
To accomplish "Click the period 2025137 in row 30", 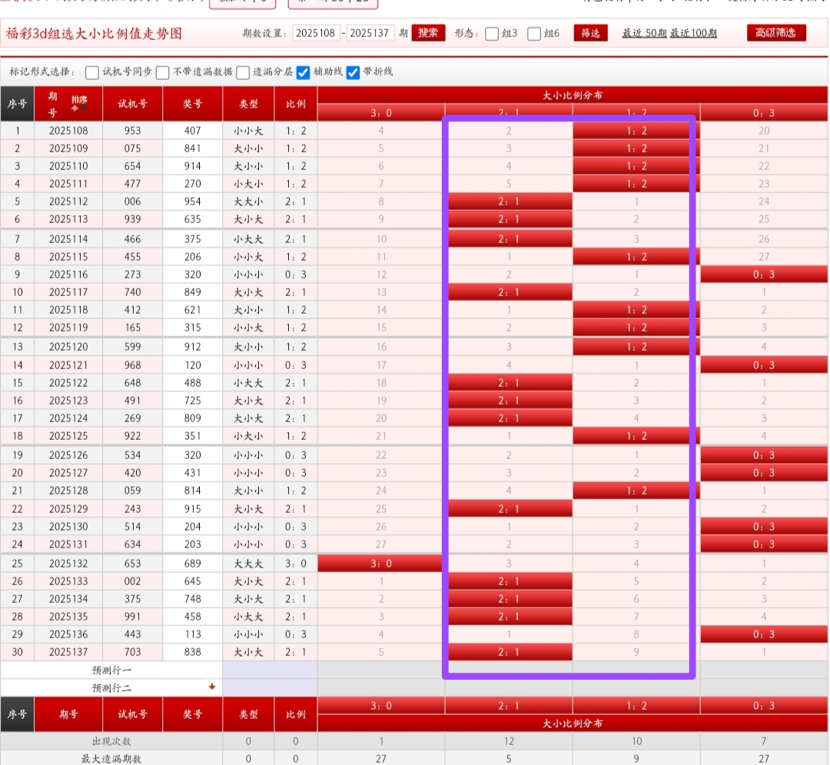I will tap(68, 652).
